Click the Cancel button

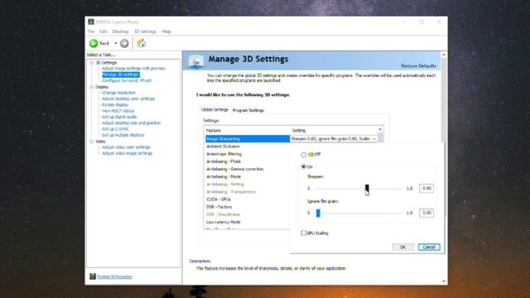429,247
